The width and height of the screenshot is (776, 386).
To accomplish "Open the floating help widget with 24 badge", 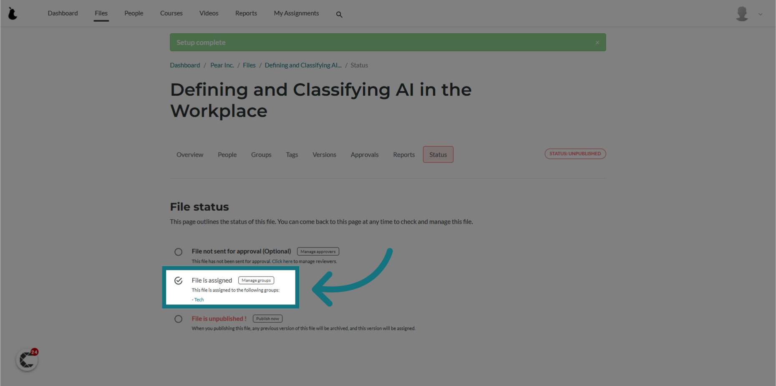I will (x=27, y=360).
